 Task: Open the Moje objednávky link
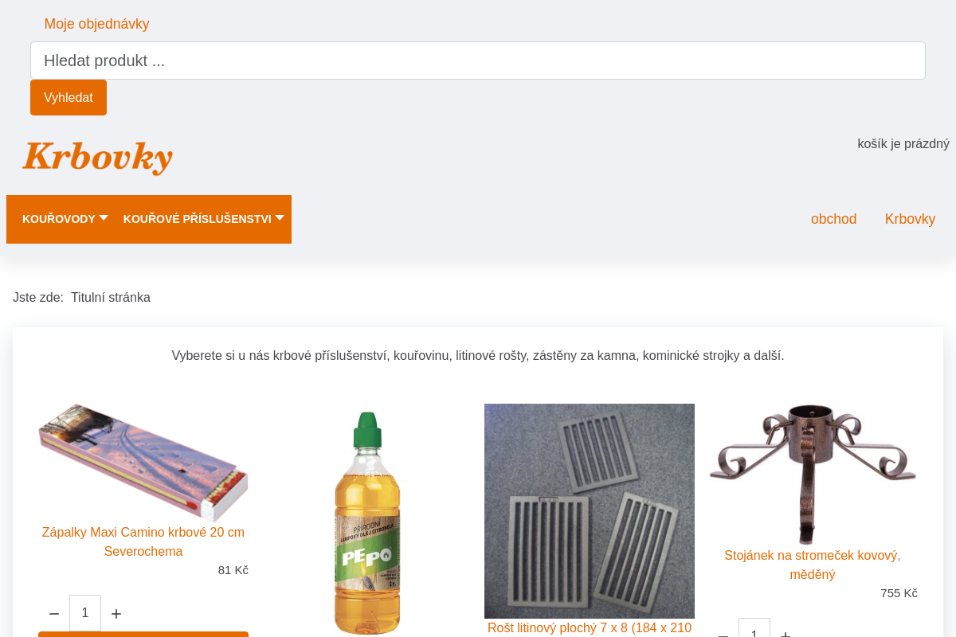coord(96,24)
